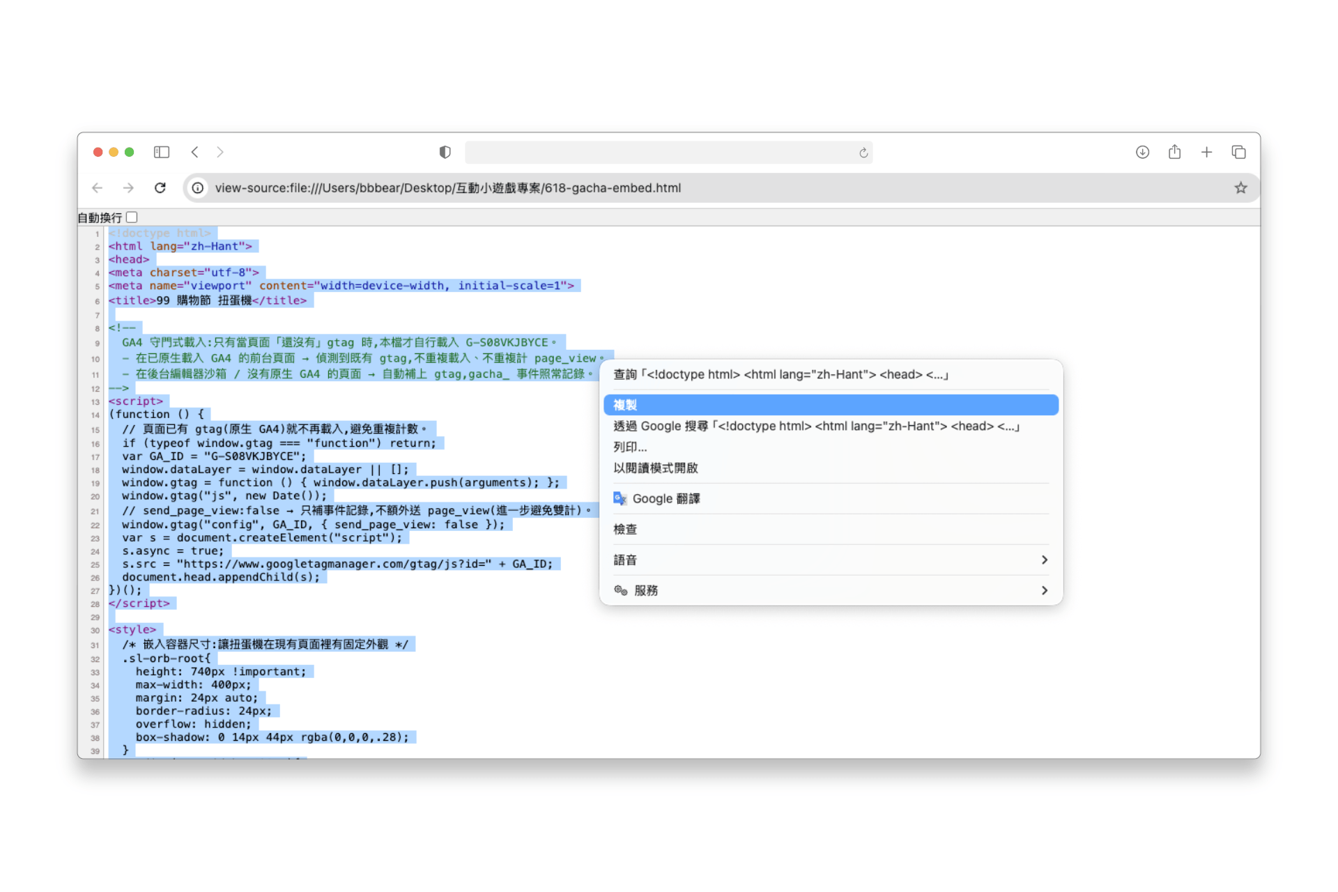
Task: Choose 複製 from the context menu
Action: (x=831, y=405)
